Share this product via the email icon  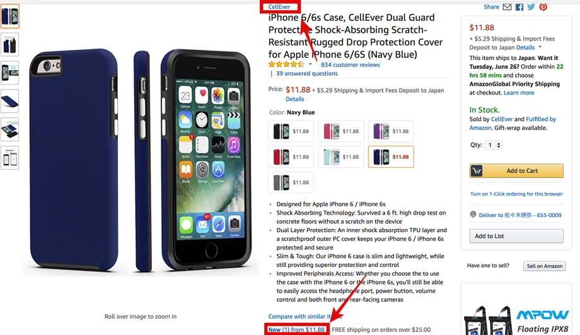tap(507, 7)
